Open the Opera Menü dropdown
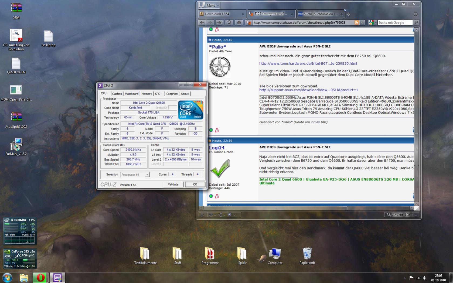Viewport: 453px width, 283px height. click(x=209, y=5)
